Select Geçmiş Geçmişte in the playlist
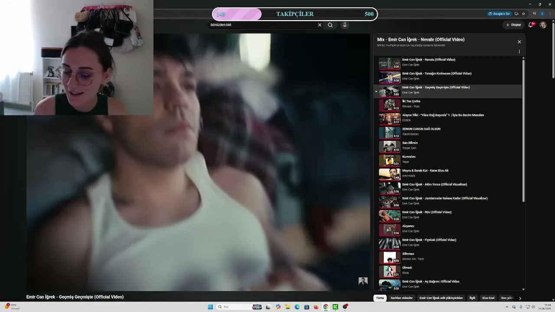 [448, 91]
